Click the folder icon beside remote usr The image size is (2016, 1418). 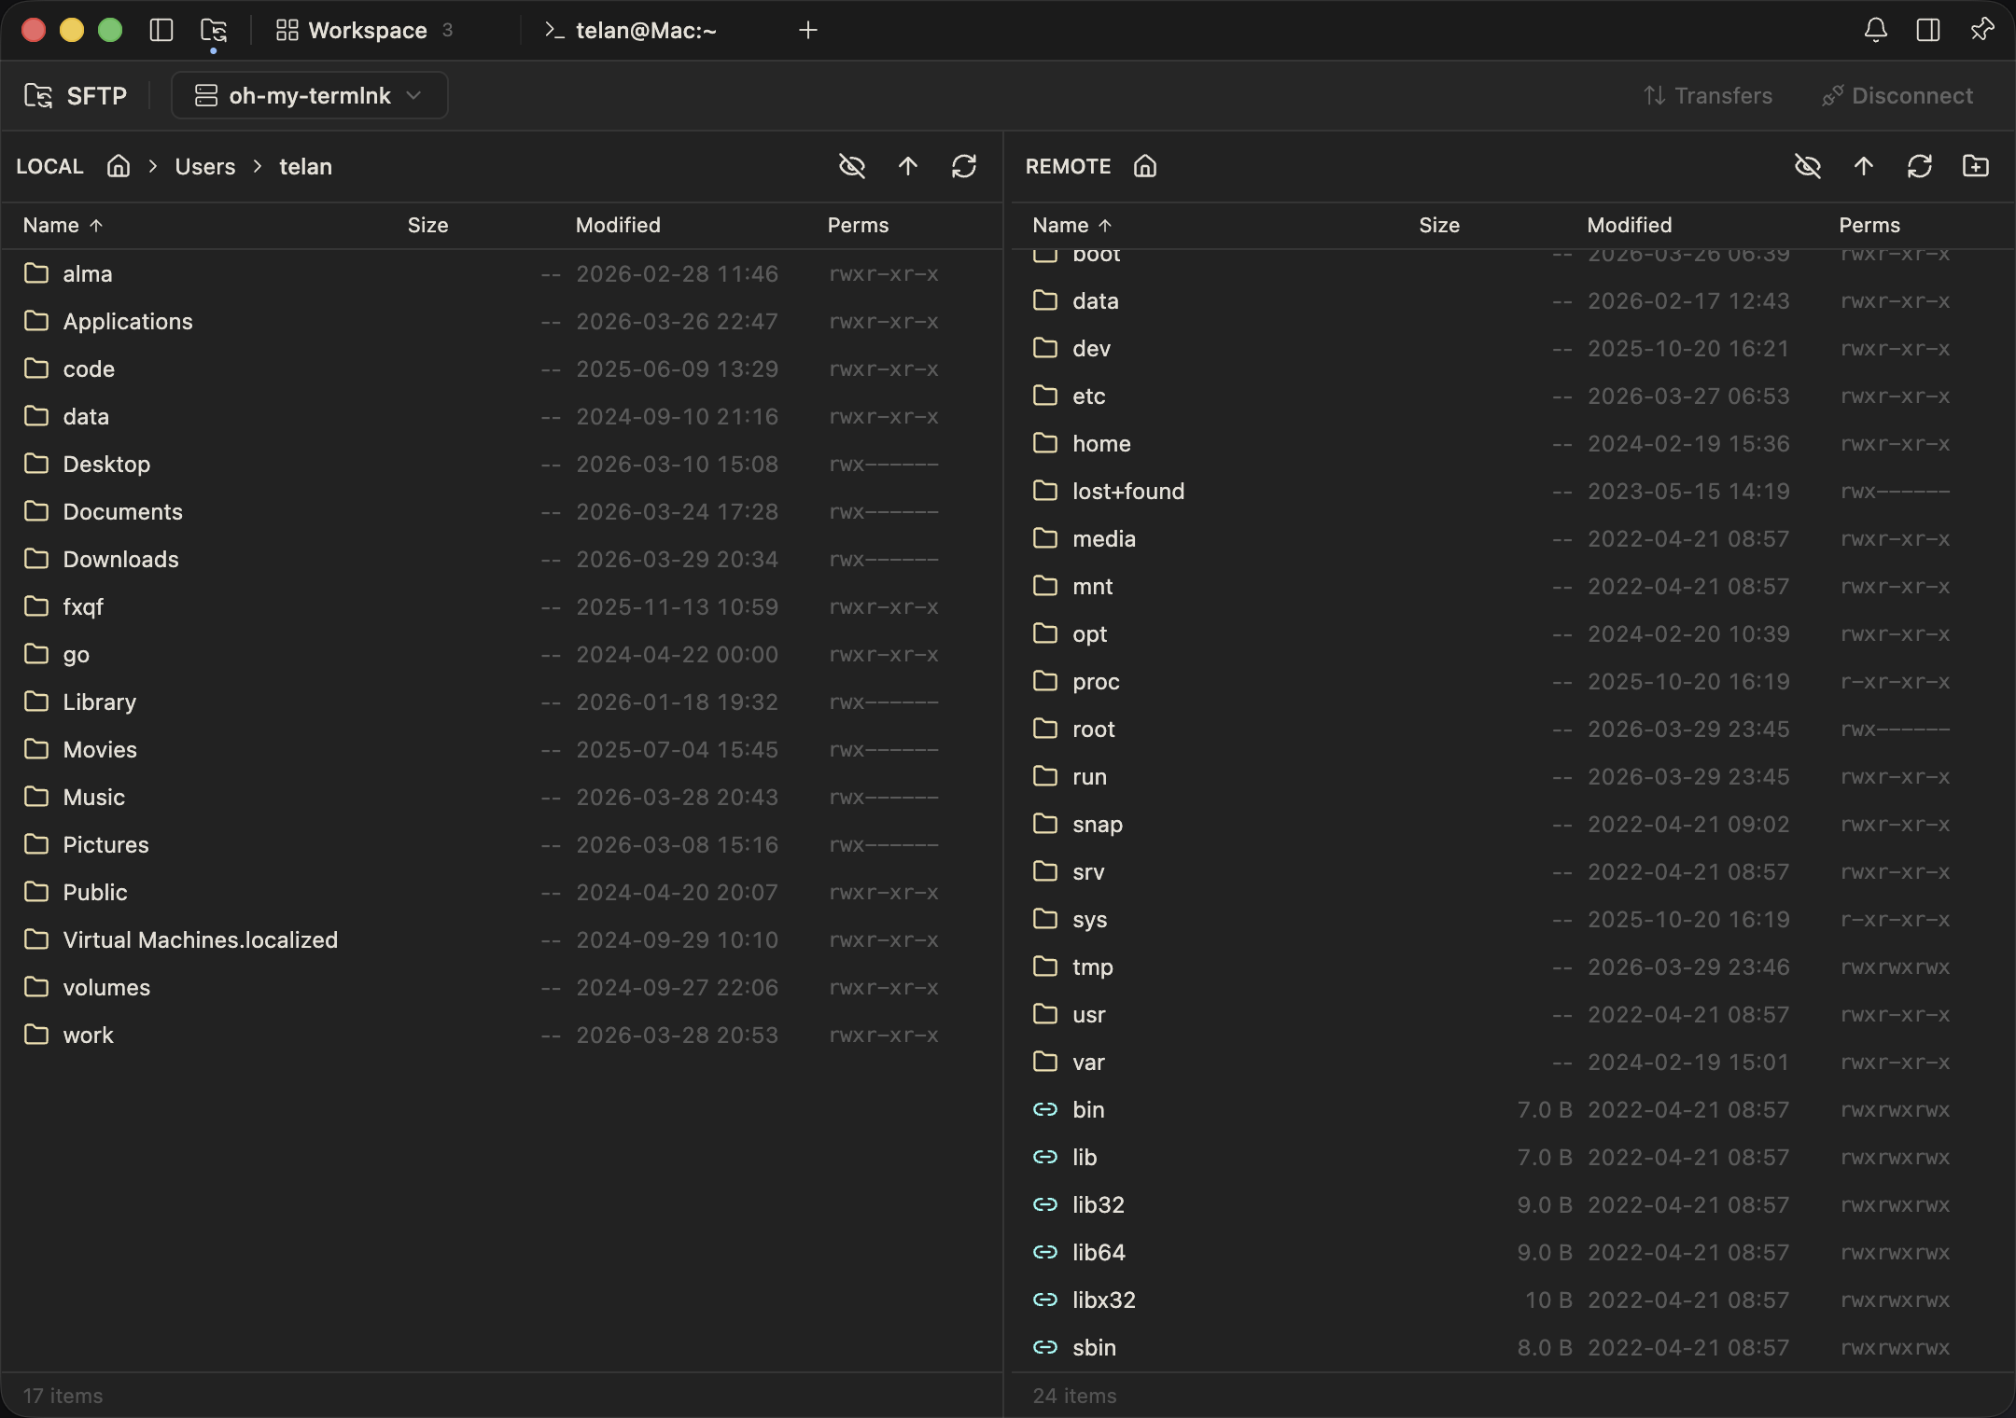point(1045,1013)
